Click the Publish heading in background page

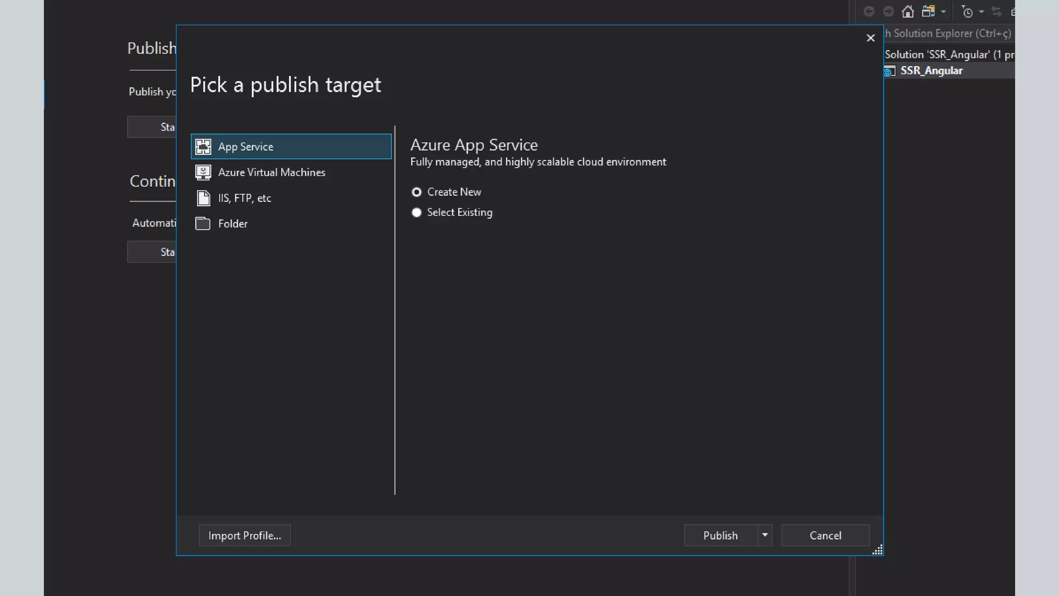[x=152, y=48]
